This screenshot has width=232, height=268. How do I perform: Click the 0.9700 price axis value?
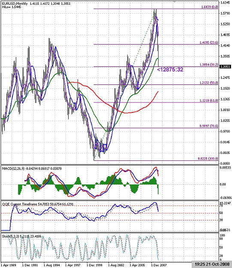(x=225, y=131)
